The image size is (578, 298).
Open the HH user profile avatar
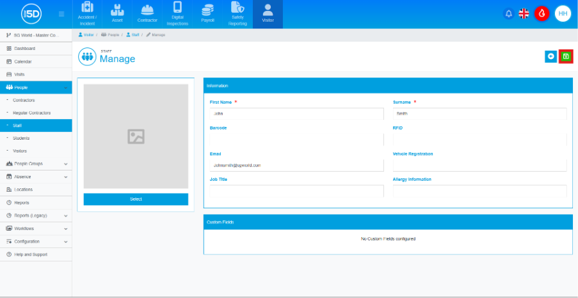563,14
